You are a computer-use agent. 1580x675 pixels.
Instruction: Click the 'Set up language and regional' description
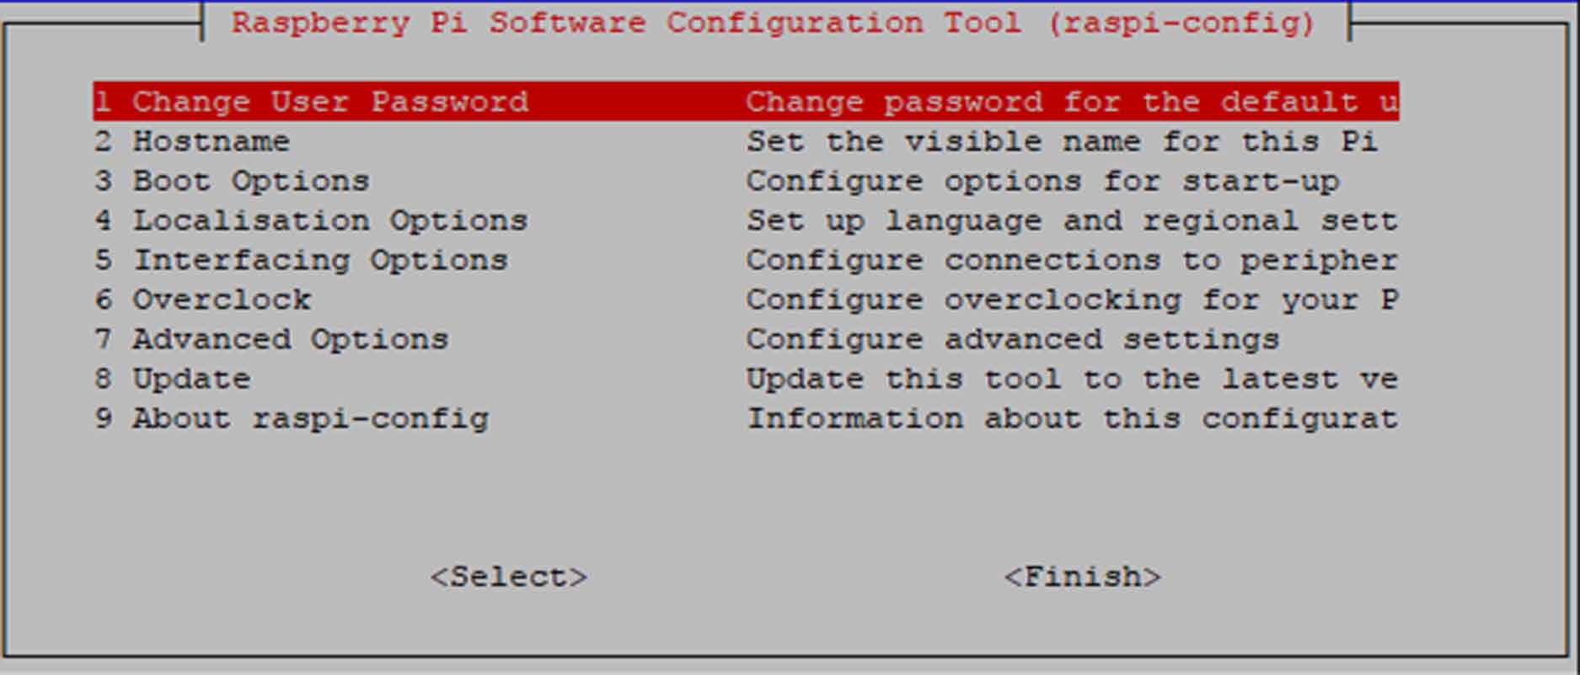[1072, 221]
